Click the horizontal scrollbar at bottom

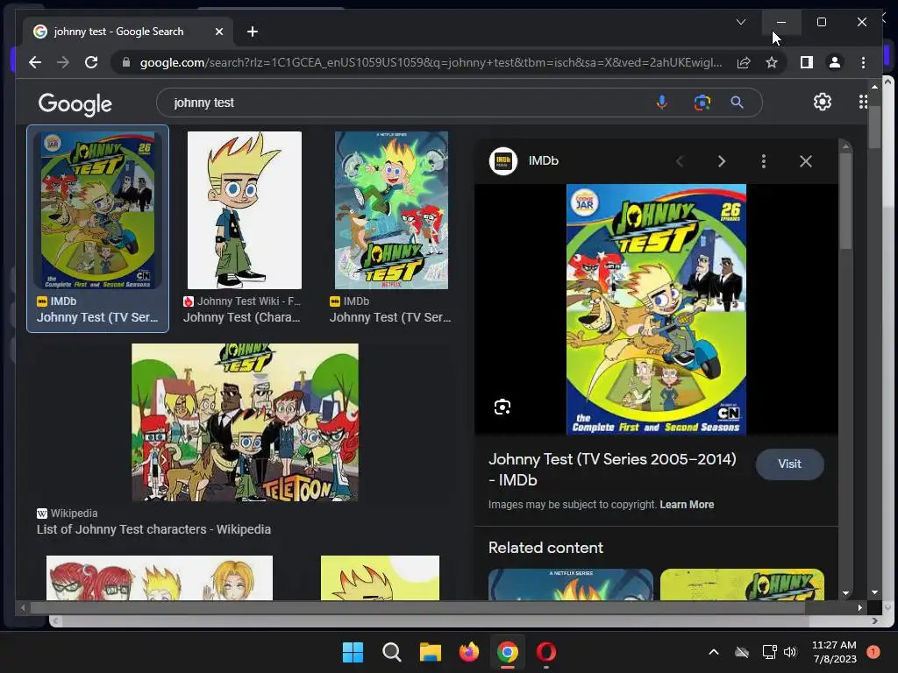point(417,608)
